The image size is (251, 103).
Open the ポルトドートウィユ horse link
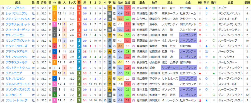18,68
